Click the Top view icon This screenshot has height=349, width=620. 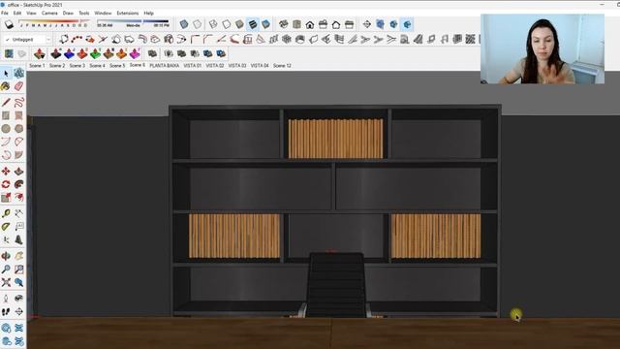pyautogui.click(x=296, y=24)
